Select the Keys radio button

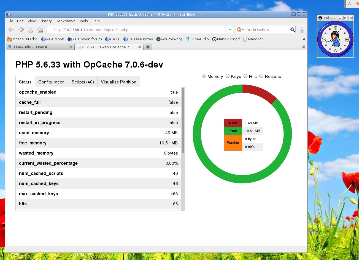[x=228, y=76]
